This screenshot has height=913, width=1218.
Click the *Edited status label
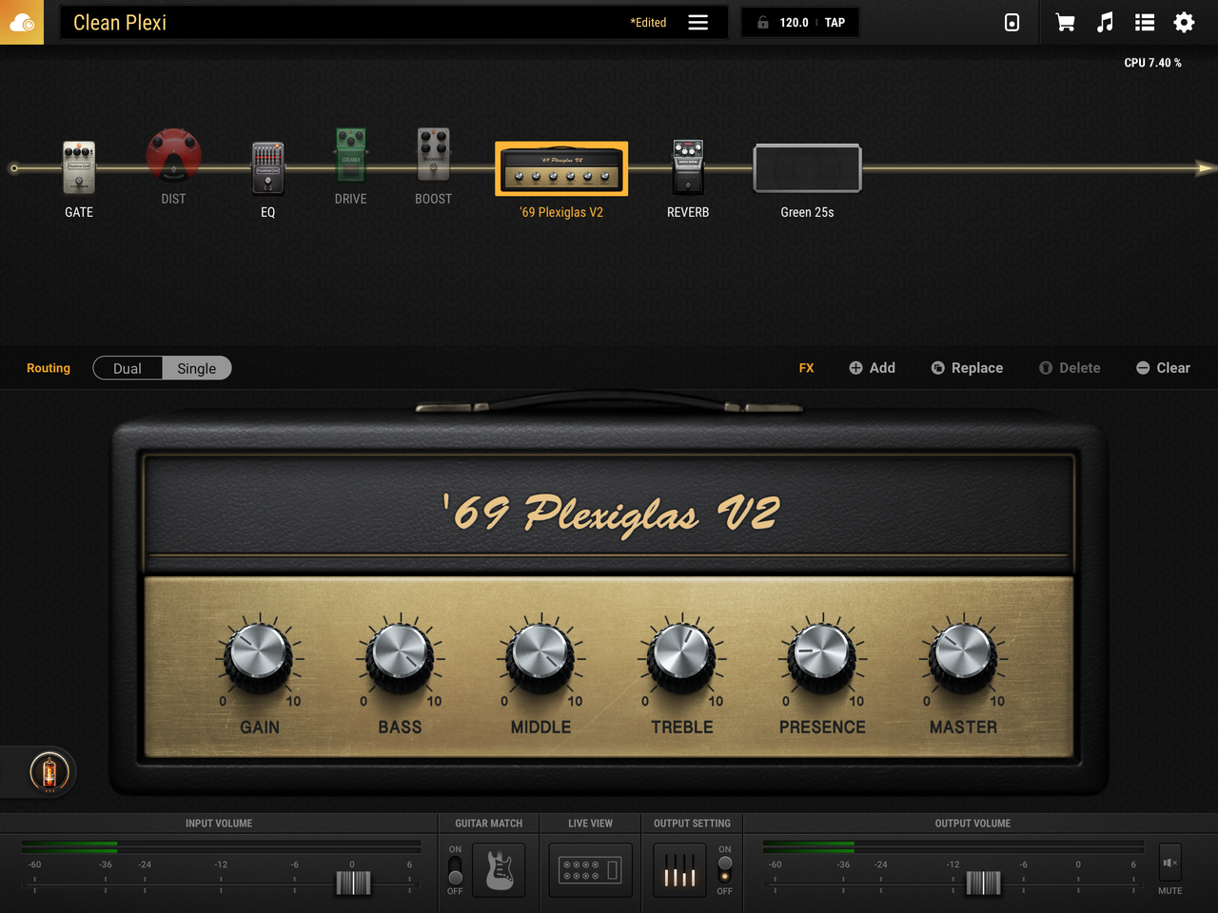(648, 23)
